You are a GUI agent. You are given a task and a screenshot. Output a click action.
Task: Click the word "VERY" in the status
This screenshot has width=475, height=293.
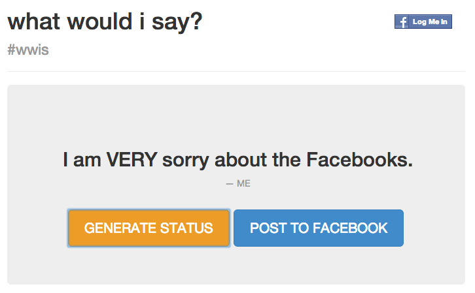pyautogui.click(x=132, y=159)
